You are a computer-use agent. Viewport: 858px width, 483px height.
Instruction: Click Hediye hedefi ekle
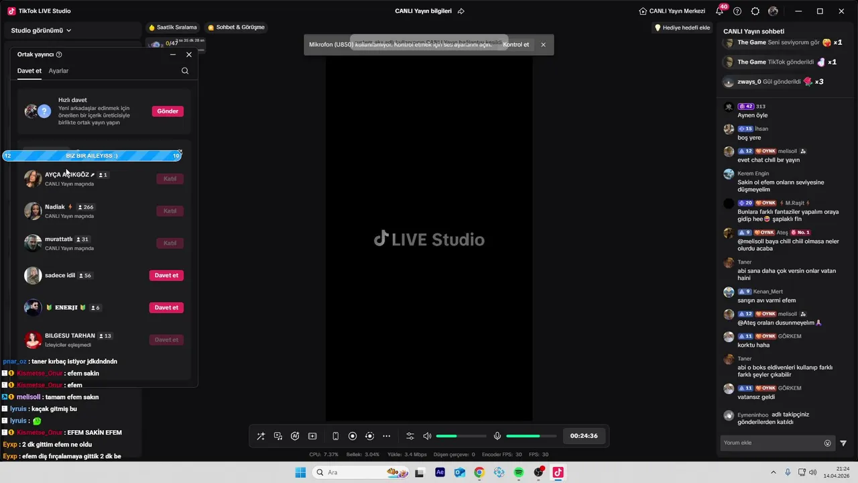[682, 28]
